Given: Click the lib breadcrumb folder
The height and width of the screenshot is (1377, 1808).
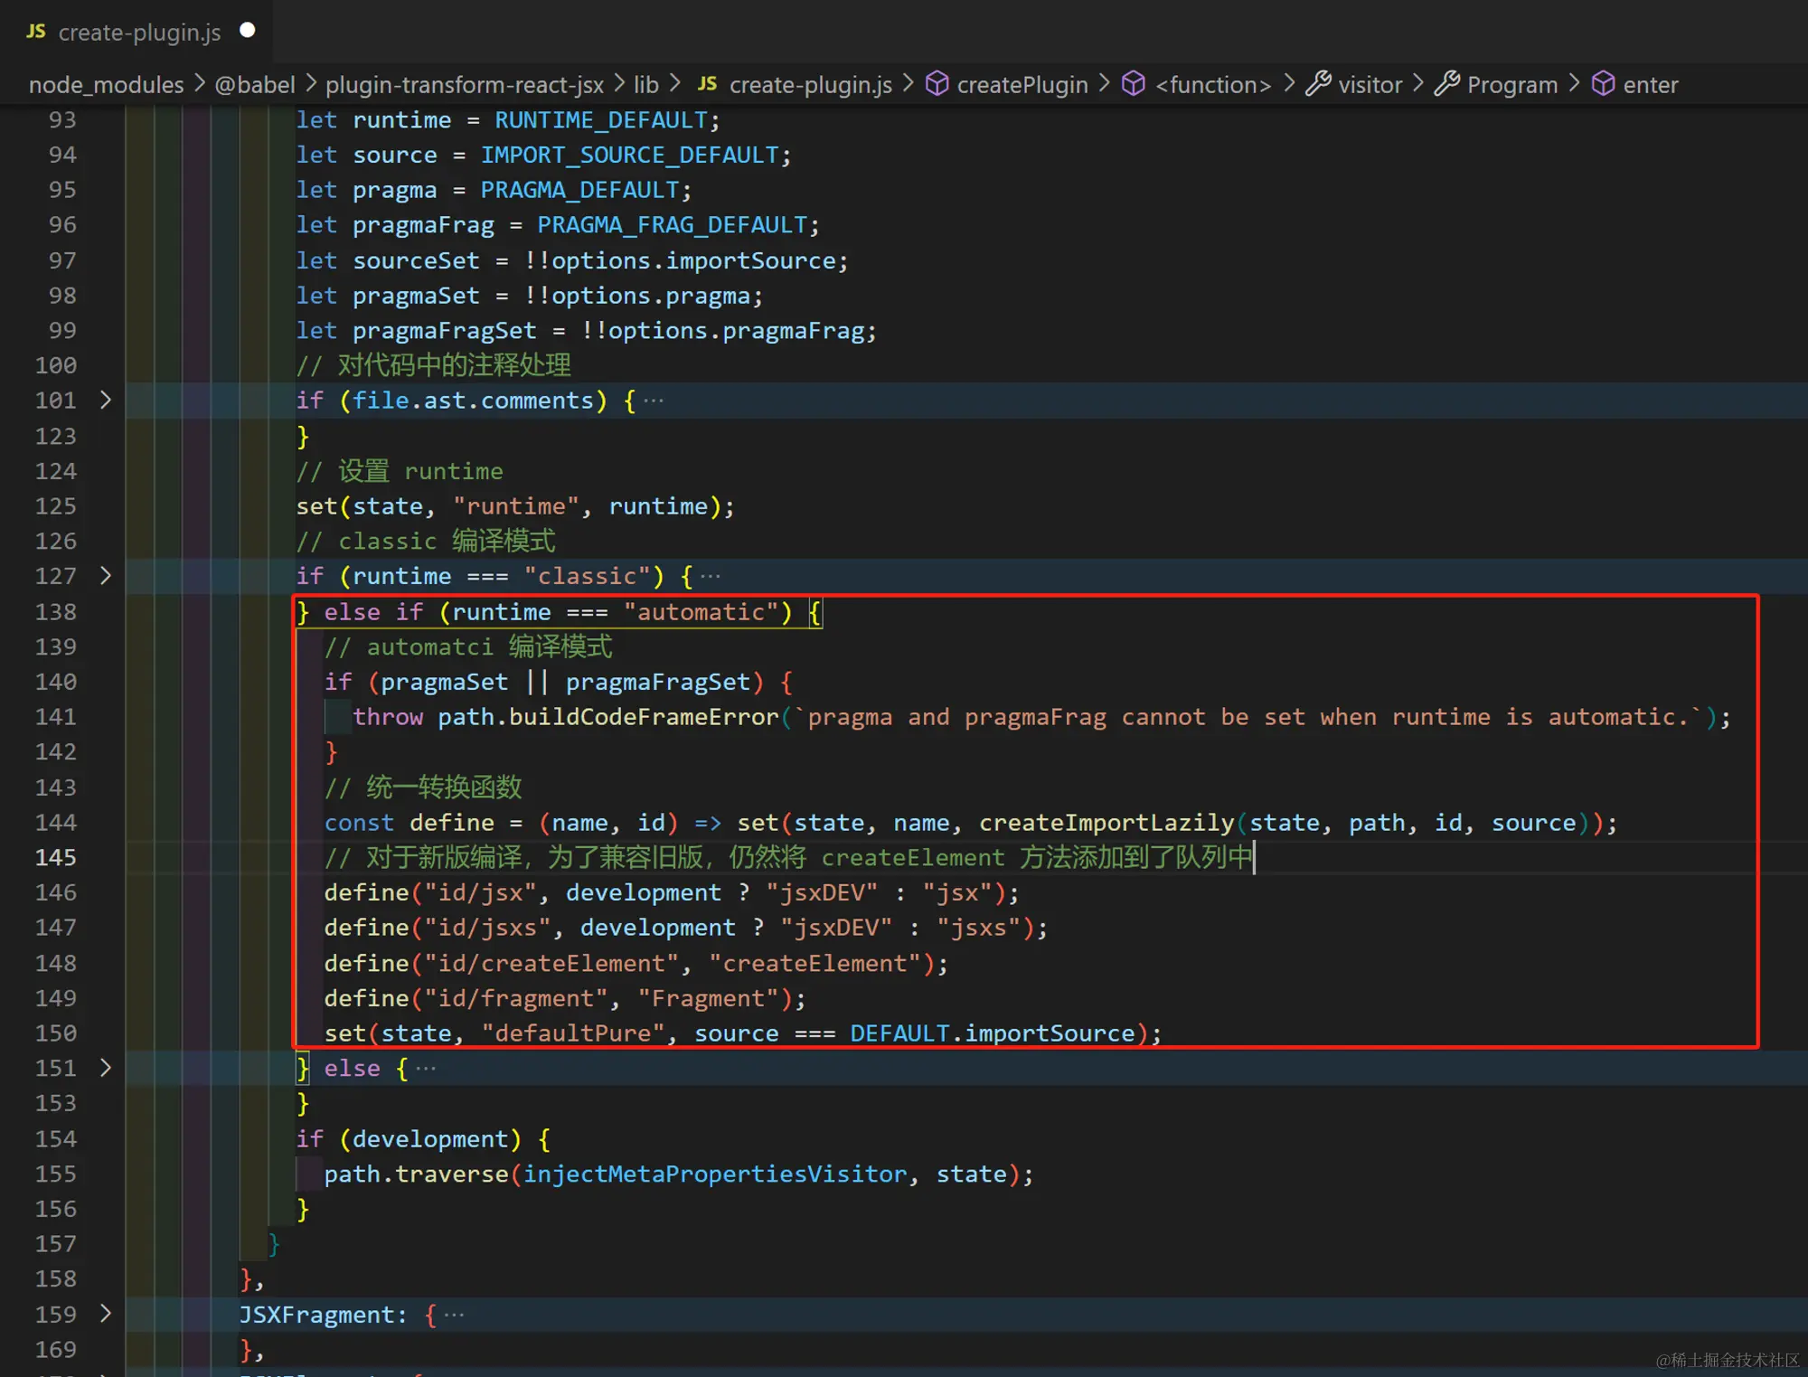Looking at the screenshot, I should coord(645,85).
